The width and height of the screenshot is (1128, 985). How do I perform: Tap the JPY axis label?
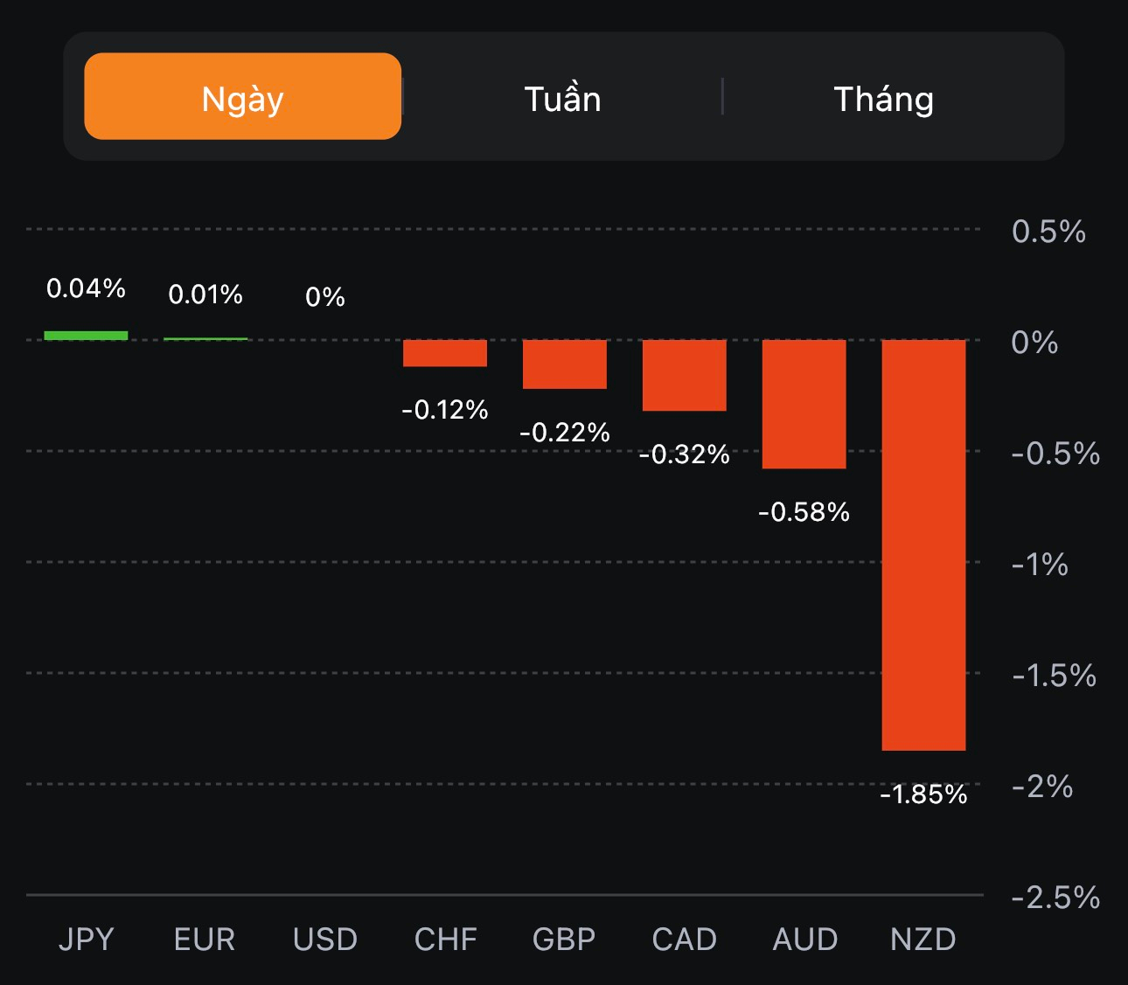86,940
